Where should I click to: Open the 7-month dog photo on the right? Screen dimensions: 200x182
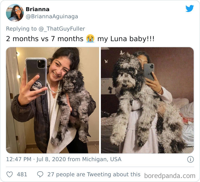147,100
